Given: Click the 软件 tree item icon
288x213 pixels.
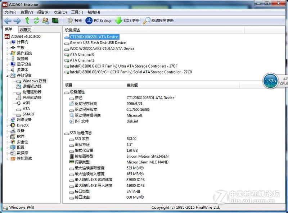Looking at the screenshot, I should coord(13,136).
